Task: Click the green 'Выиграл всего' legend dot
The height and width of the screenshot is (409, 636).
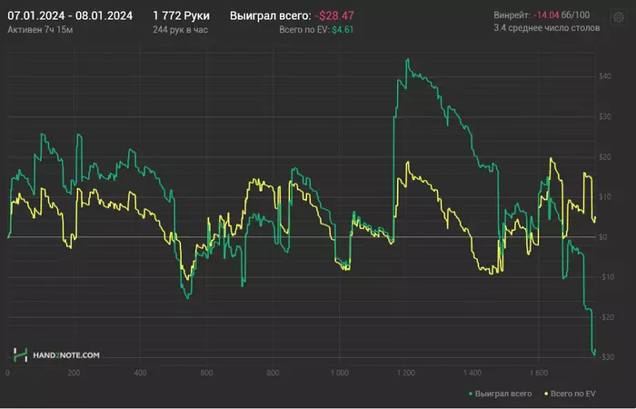Action: click(x=471, y=394)
